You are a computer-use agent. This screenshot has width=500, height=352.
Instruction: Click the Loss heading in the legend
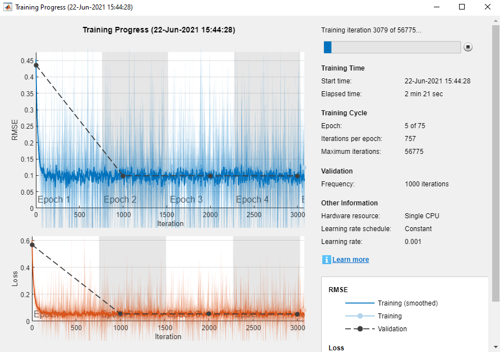click(336, 348)
